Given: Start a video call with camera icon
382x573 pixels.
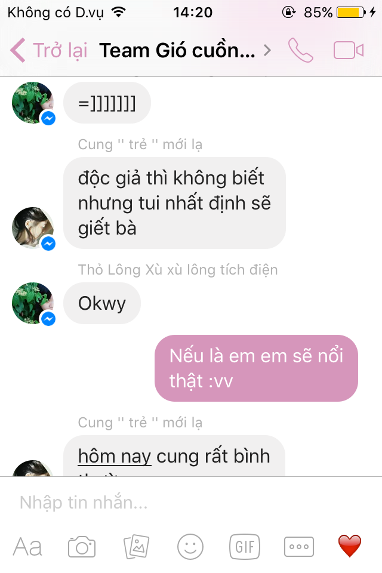Looking at the screenshot, I should [349, 50].
